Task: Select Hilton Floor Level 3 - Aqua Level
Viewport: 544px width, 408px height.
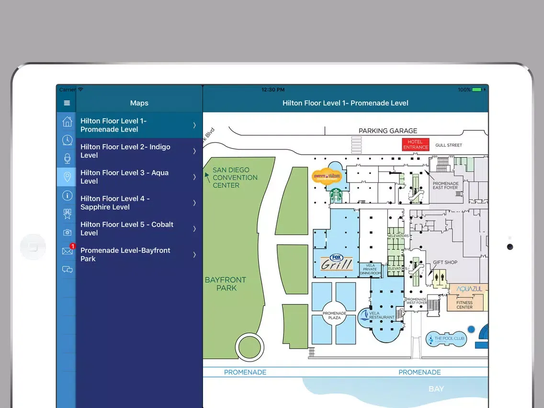Action: click(139, 177)
